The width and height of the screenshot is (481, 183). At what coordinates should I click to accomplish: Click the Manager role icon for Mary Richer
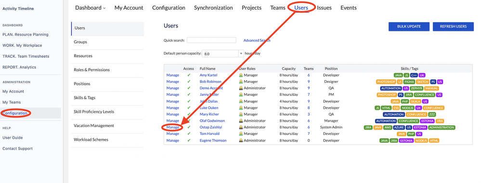tap(241, 114)
